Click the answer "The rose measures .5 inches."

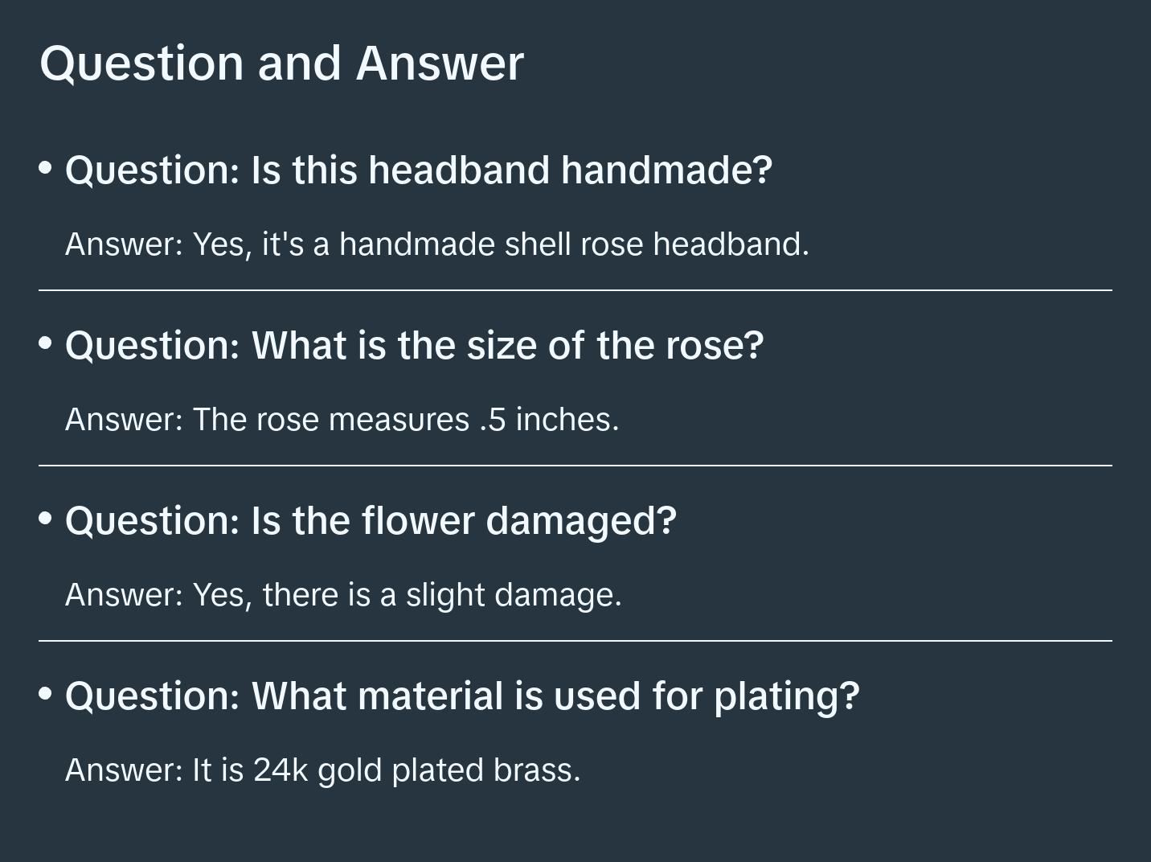[342, 420]
